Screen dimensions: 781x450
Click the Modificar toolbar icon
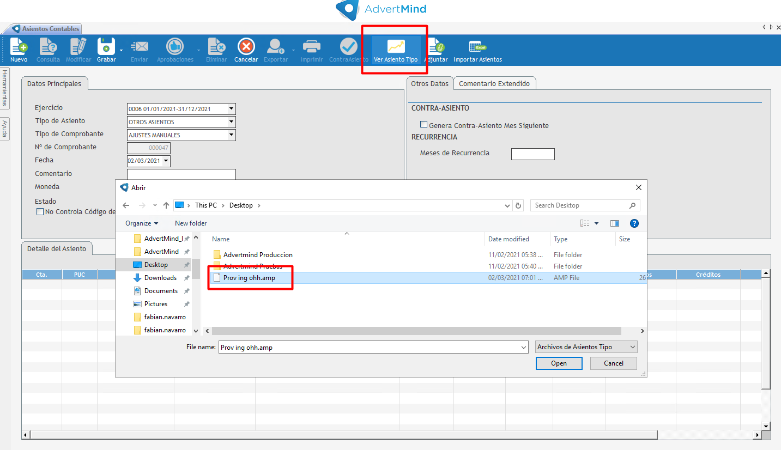[78, 47]
